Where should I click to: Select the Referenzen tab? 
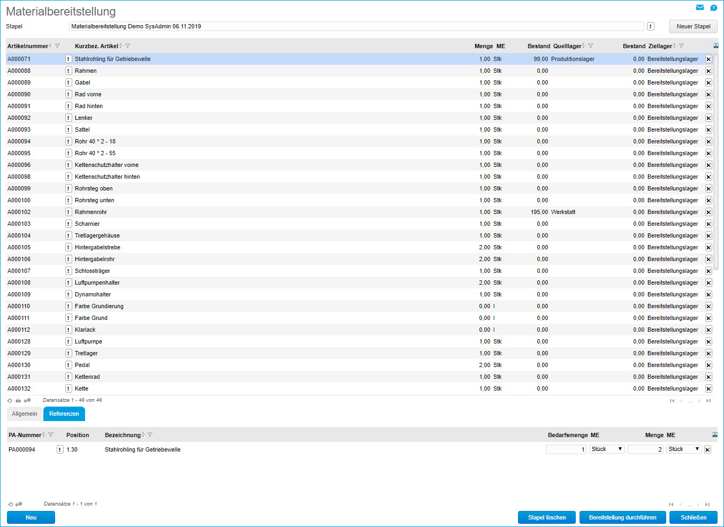pos(64,414)
